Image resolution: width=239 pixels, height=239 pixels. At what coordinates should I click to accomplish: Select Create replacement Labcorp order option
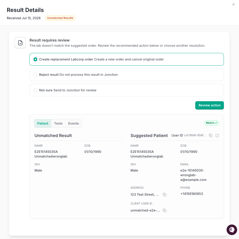(127, 59)
